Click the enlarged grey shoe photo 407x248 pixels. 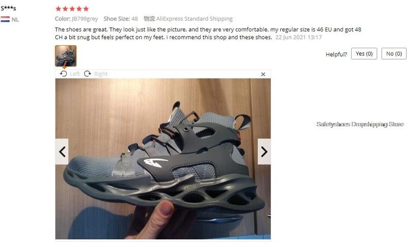point(163,159)
